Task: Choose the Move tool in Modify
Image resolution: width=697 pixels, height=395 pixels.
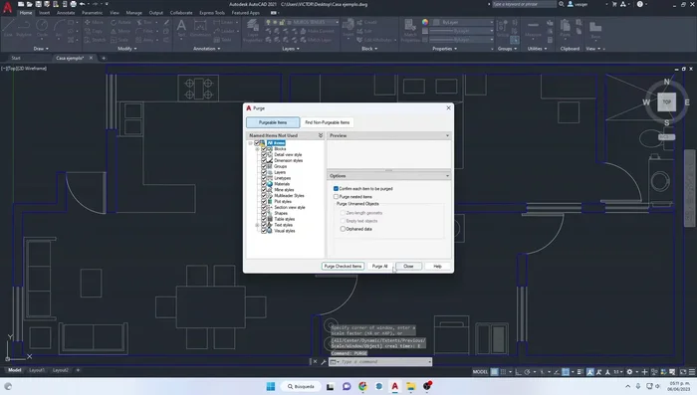Action: pyautogui.click(x=94, y=22)
